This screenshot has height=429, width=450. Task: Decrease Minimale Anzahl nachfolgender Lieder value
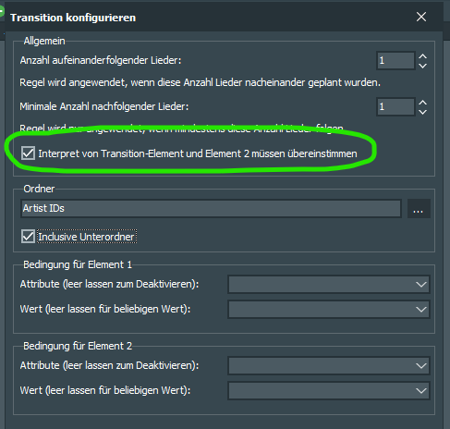pyautogui.click(x=423, y=112)
